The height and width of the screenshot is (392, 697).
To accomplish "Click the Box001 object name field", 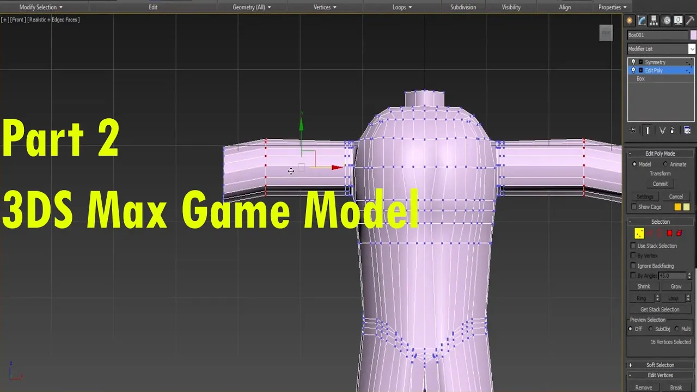I will [658, 35].
